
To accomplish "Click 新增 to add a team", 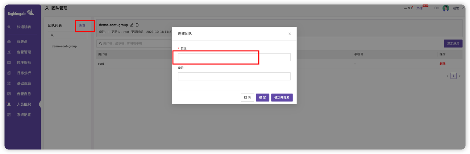I will (x=82, y=25).
